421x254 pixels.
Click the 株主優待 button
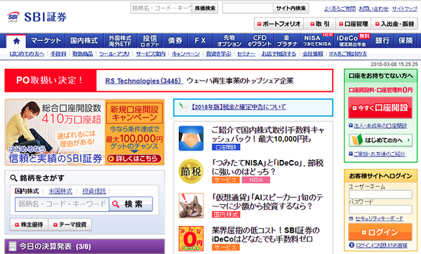[29, 225]
